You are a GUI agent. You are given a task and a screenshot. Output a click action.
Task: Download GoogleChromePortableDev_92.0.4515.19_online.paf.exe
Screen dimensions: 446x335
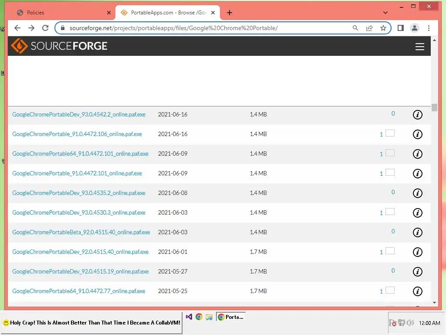point(80,271)
